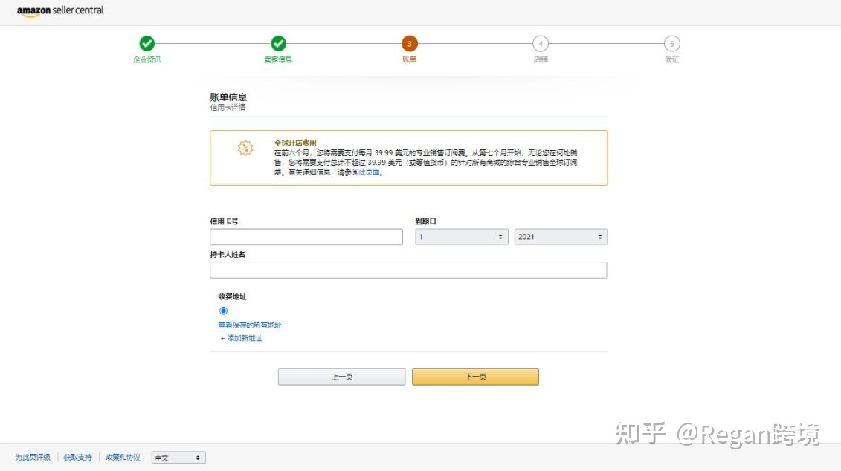Click the step 4 店铺 circle

(x=541, y=43)
